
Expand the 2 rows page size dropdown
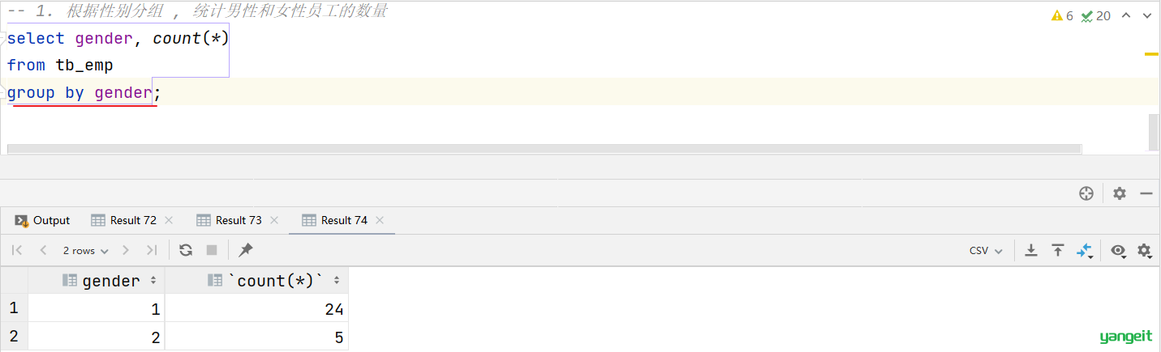pos(85,251)
